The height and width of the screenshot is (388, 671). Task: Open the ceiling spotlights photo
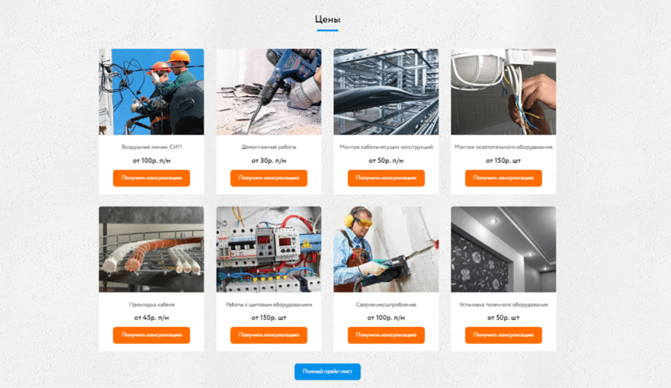click(504, 249)
